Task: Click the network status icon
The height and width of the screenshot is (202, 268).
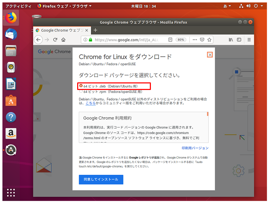Action: 241,6
